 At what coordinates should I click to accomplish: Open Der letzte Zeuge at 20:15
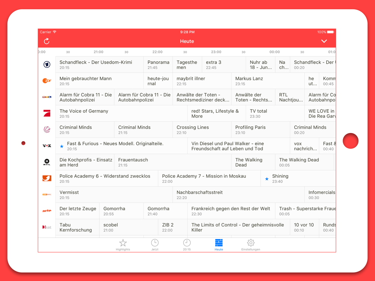78,211
